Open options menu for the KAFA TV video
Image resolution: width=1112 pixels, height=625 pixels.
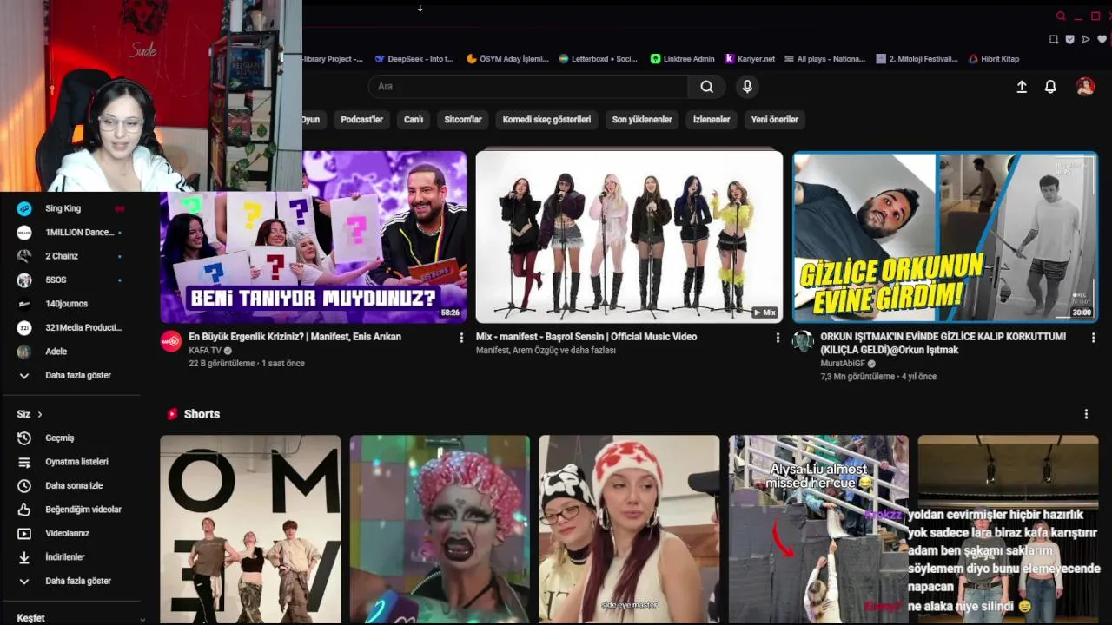(461, 338)
